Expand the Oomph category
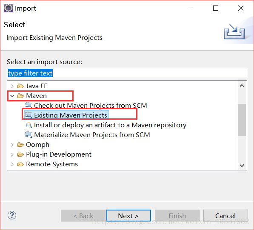This screenshot has height=230, width=254. [12, 145]
